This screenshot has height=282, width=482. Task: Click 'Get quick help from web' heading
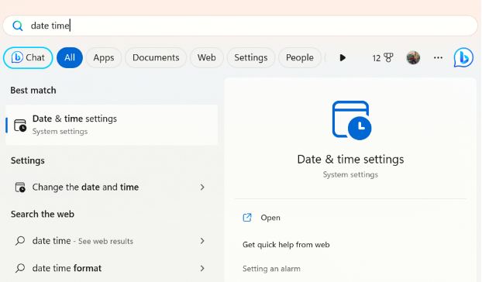click(x=286, y=245)
